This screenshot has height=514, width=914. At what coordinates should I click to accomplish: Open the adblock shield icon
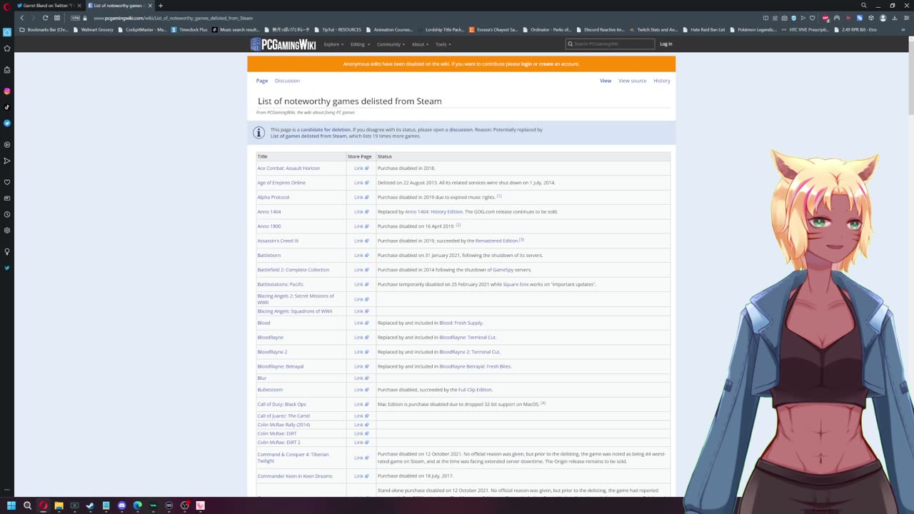[x=793, y=18]
